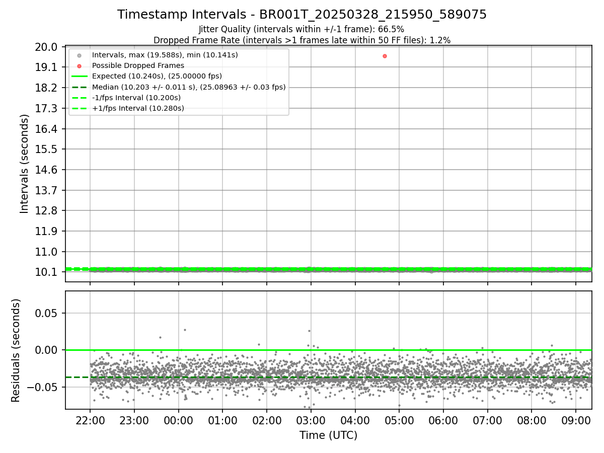Click the 04:00 time tick label
This screenshot has width=604, height=453.
tap(355, 419)
